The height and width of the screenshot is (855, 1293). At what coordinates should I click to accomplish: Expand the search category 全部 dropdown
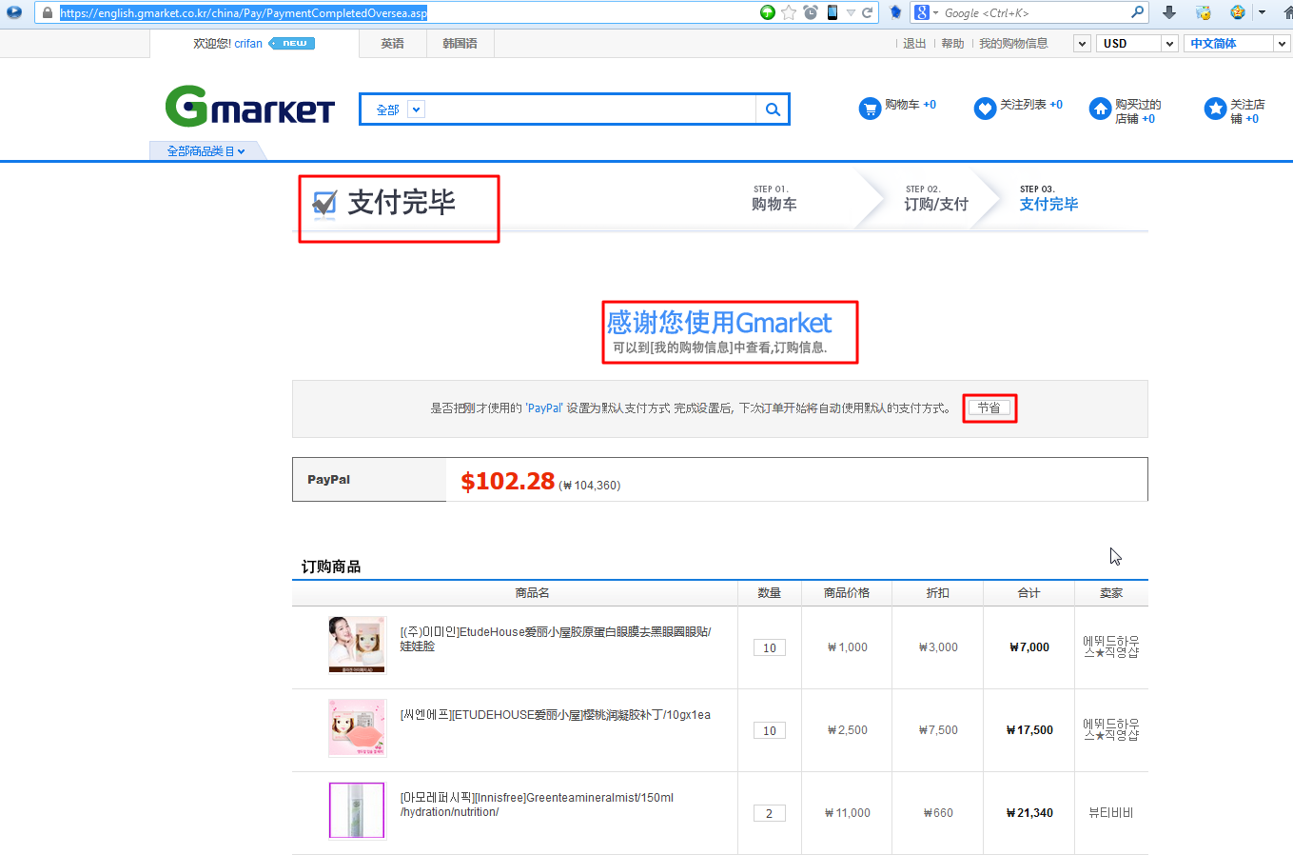pyautogui.click(x=416, y=109)
